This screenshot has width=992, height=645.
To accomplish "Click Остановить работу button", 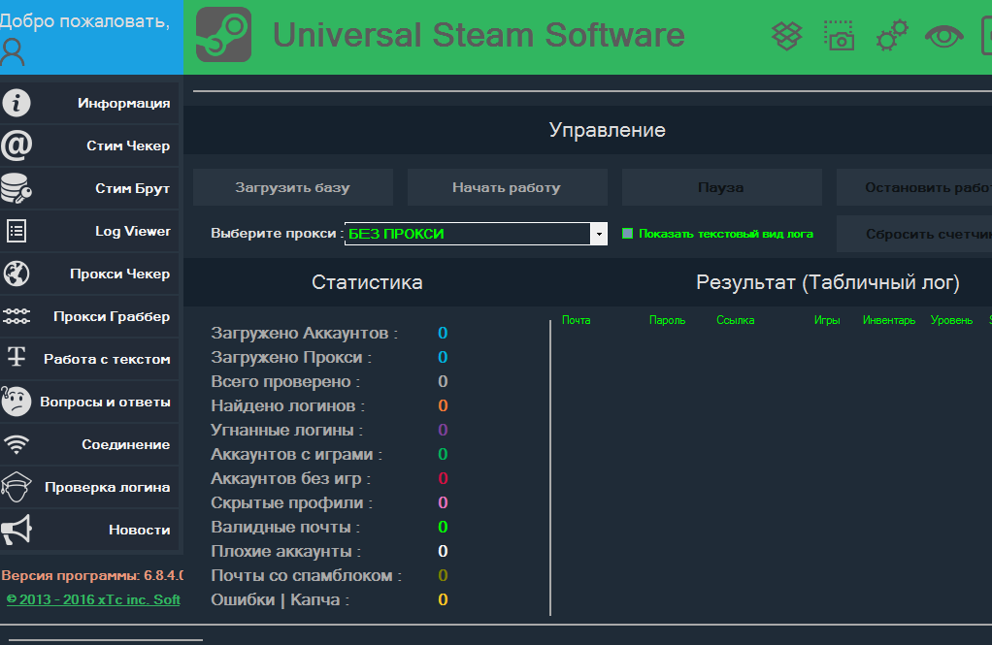I will 914,187.
